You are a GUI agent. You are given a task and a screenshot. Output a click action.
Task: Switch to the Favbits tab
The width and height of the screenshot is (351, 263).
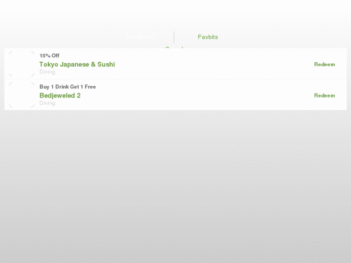208,37
